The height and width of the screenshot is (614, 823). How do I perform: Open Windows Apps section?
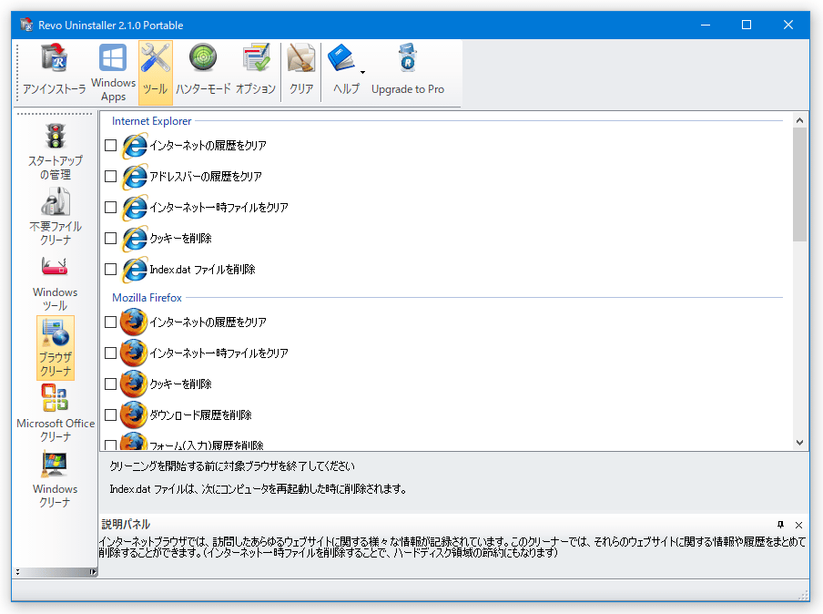(113, 71)
